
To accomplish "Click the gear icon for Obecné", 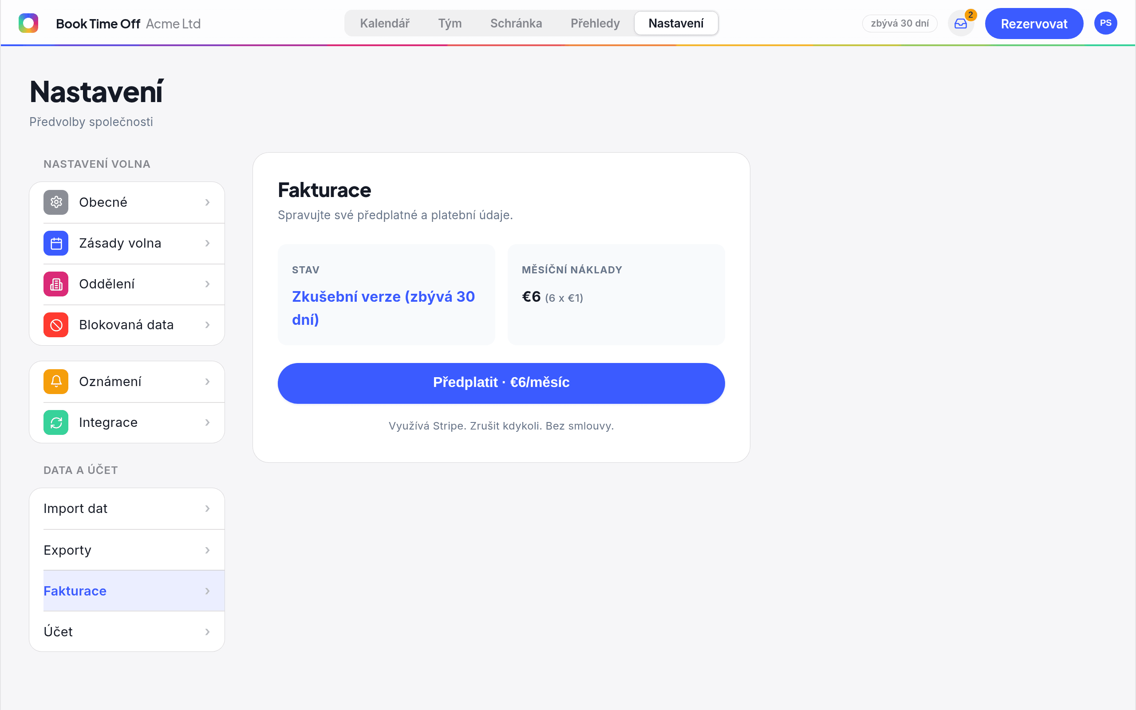I will [56, 202].
